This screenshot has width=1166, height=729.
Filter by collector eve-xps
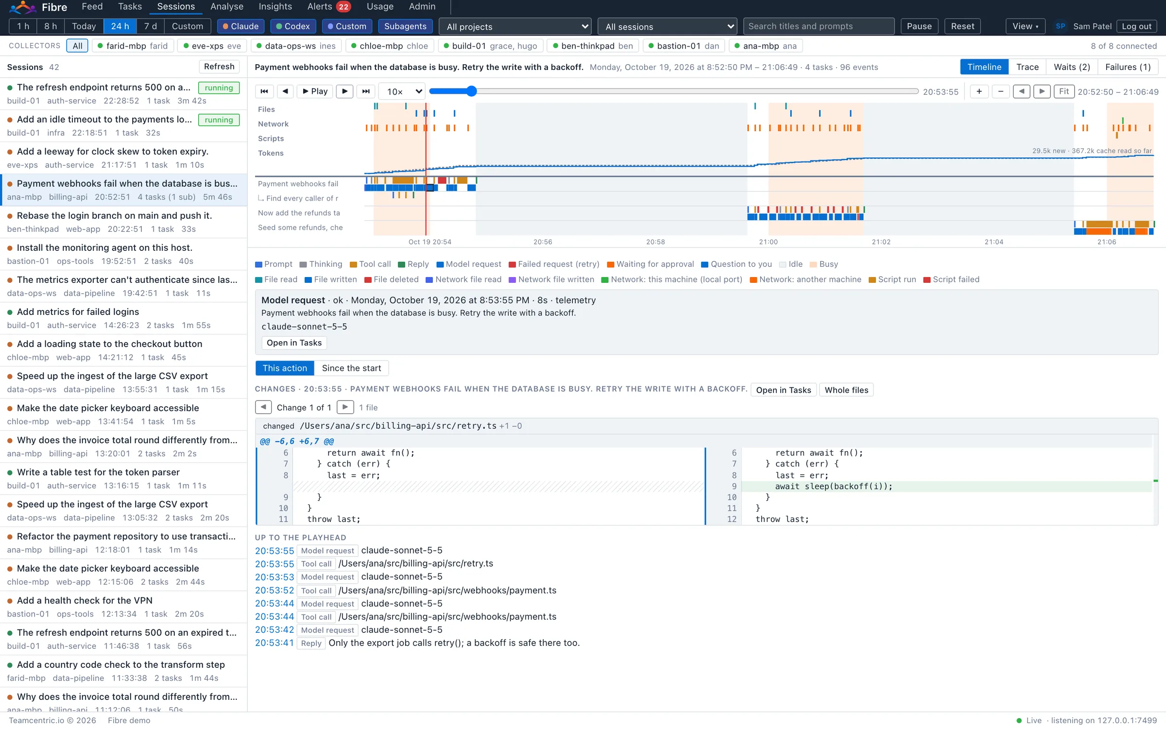pyautogui.click(x=212, y=46)
